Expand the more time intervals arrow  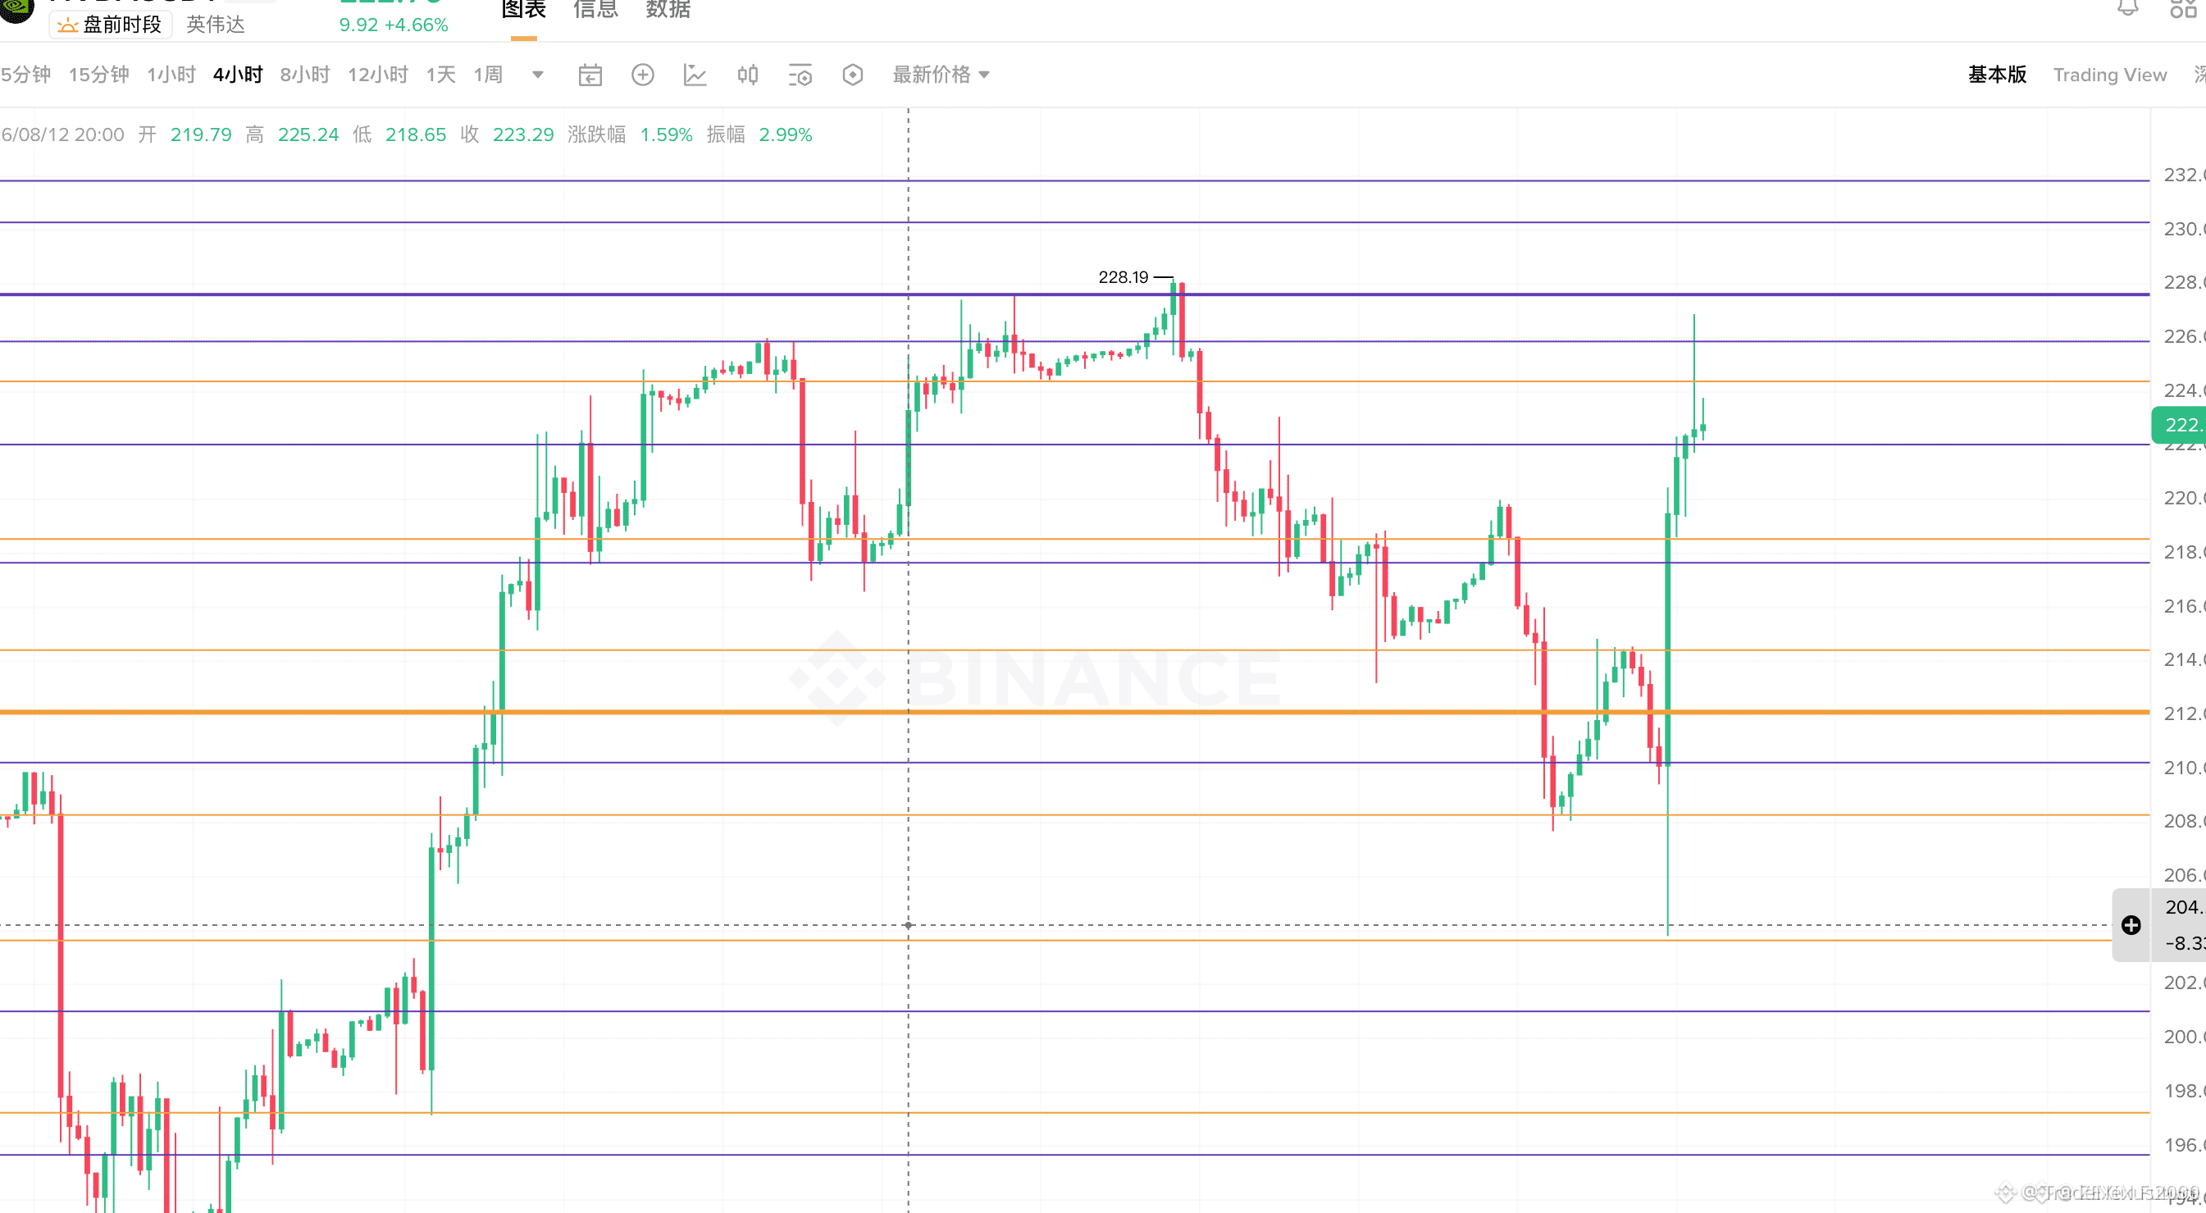tap(538, 75)
